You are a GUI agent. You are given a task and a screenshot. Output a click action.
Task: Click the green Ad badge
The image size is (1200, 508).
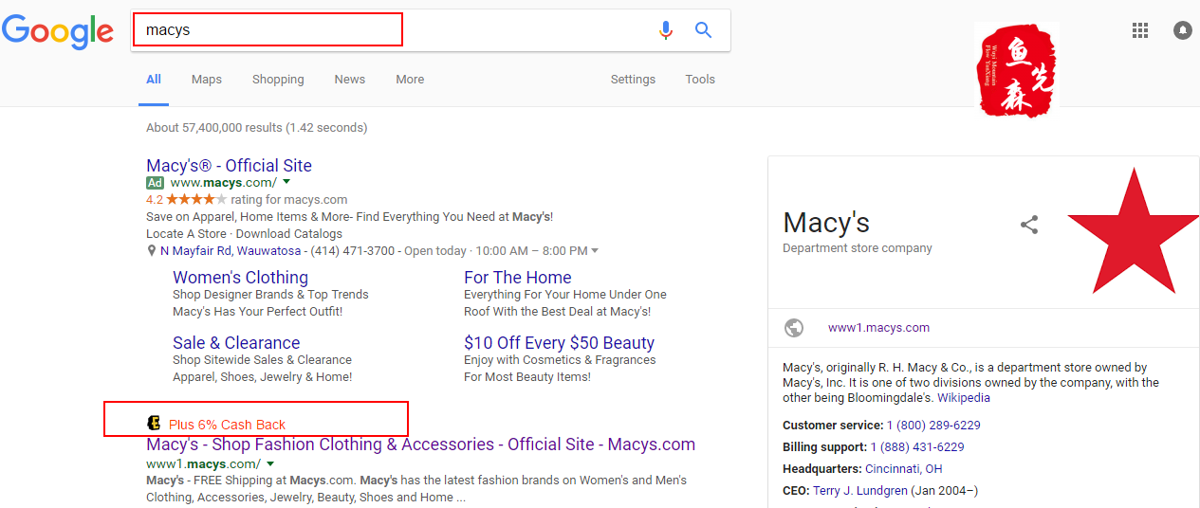(155, 182)
